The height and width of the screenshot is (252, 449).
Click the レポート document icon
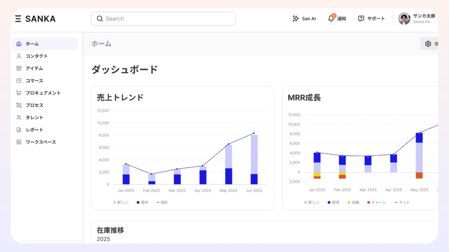click(x=19, y=130)
